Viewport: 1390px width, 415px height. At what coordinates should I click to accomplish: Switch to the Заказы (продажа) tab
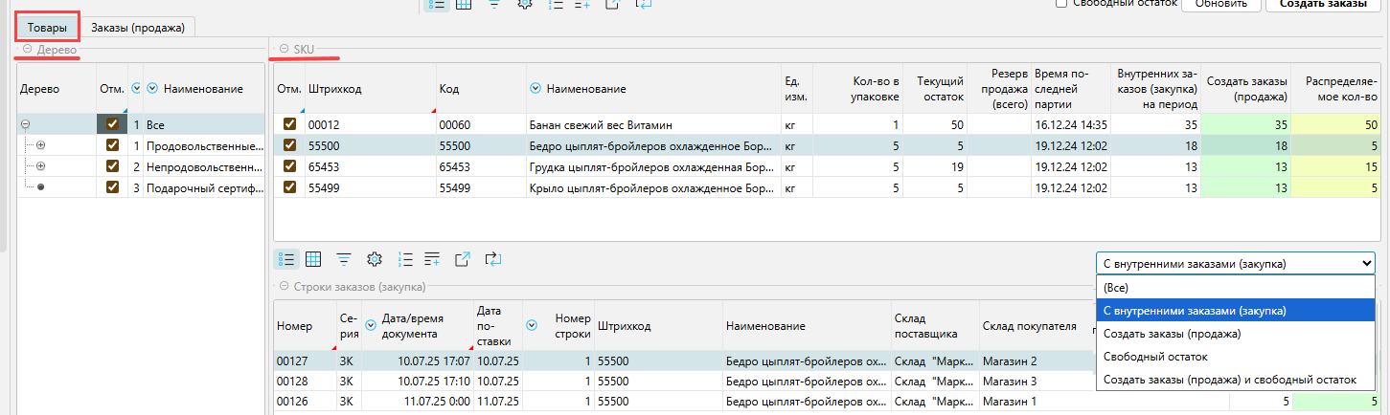click(138, 28)
